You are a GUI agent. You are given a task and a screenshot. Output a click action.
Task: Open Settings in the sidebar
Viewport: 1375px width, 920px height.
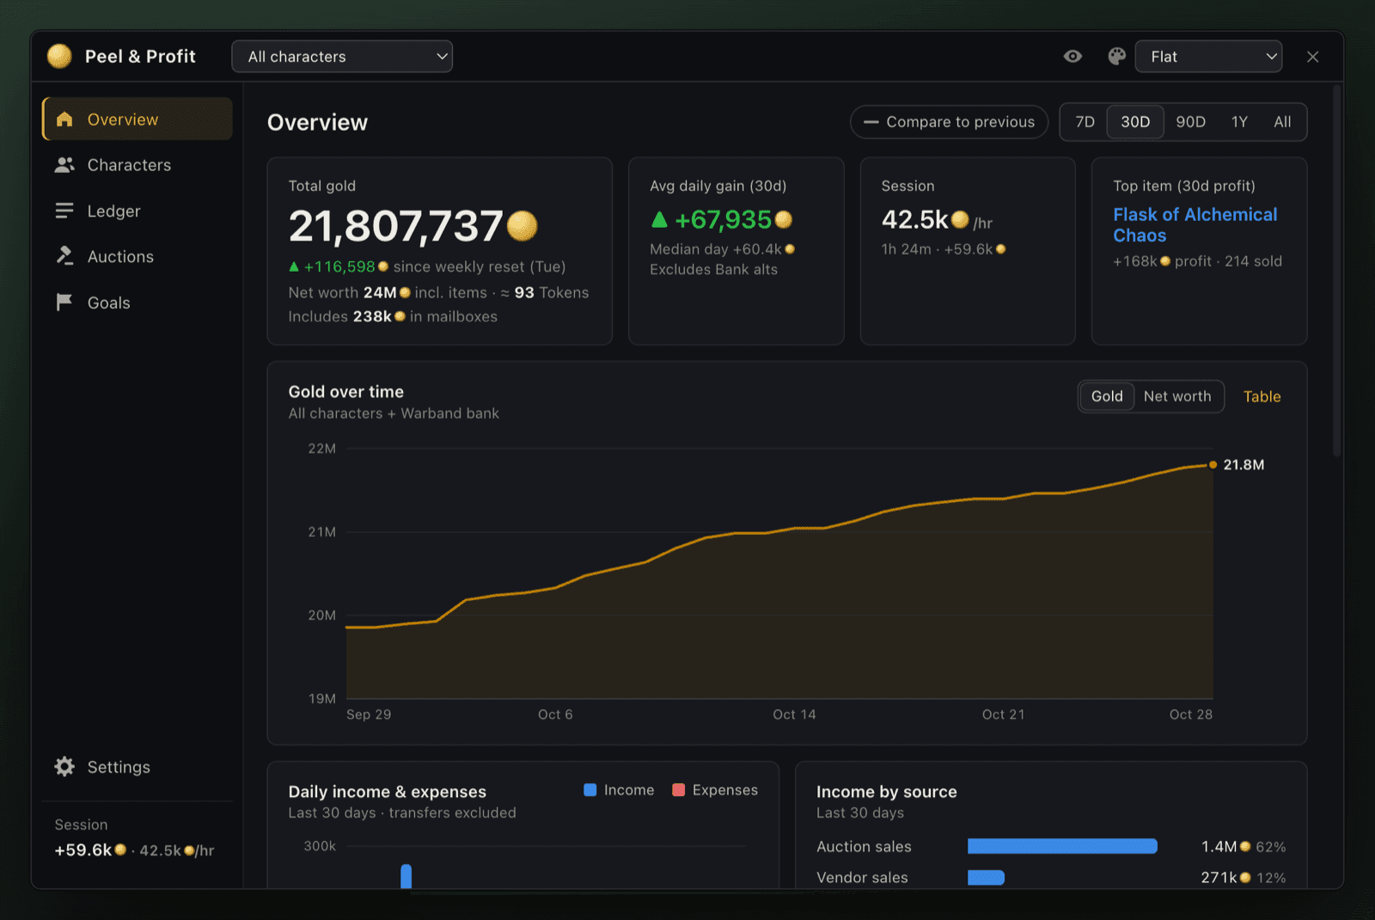tap(137, 766)
